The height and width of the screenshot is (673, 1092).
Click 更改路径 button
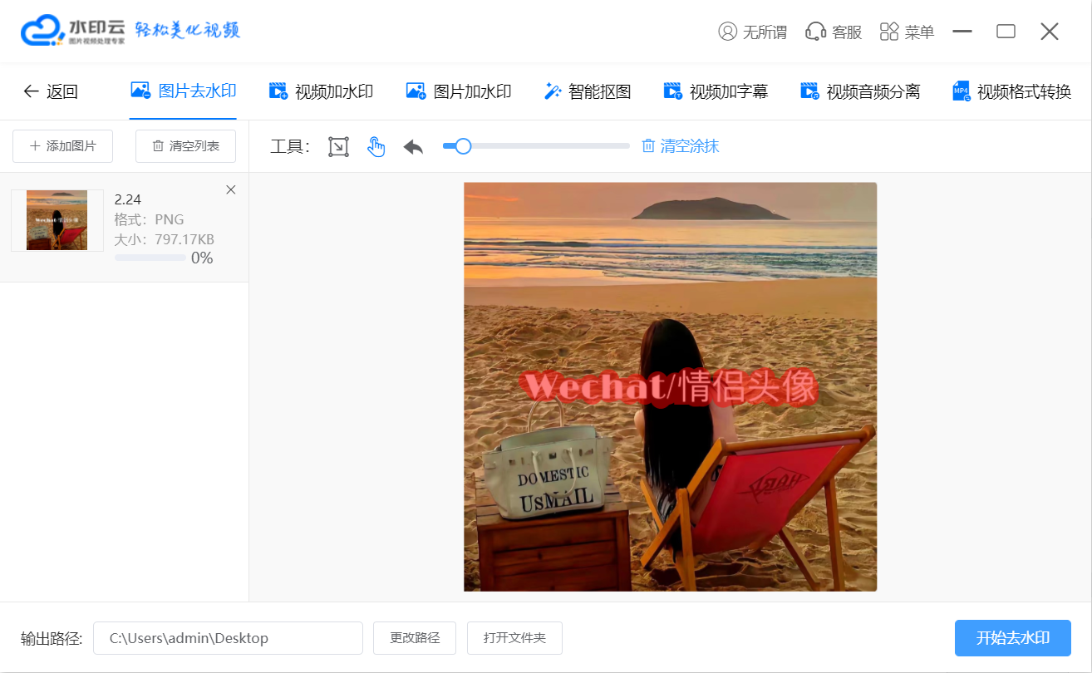(x=415, y=638)
